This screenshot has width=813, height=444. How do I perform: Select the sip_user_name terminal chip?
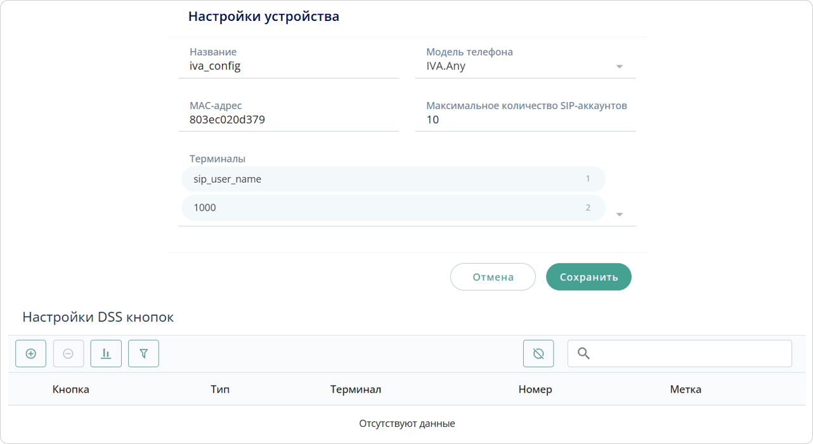click(393, 179)
